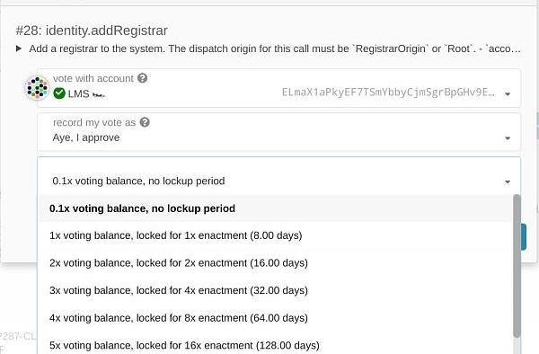
Task: Open the vote account dropdown arrow
Action: pos(508,93)
